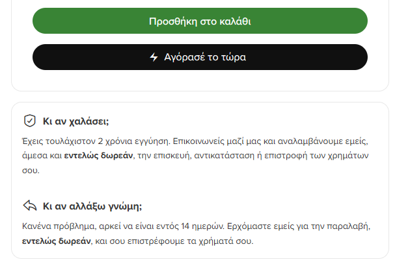The height and width of the screenshot is (264, 395).
Task: Select the Κι αν αλλάξω γνώμη; heading
Action: (x=92, y=206)
